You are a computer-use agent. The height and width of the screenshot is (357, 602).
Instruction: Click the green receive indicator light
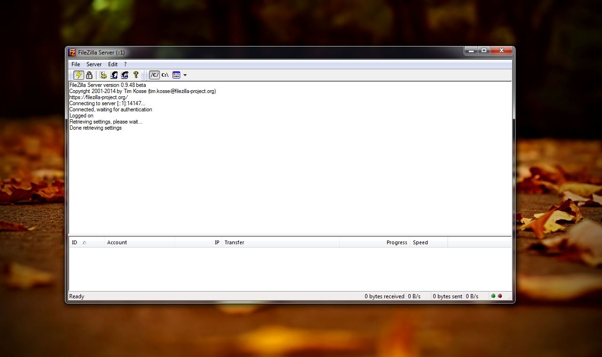click(493, 296)
